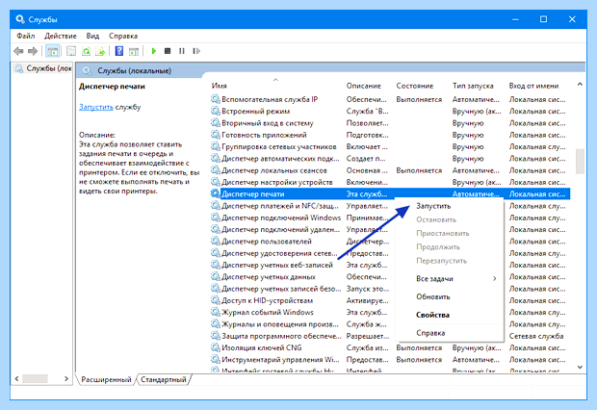
Task: Click gear icon of Изоляция ключей CNG
Action: [x=216, y=347]
